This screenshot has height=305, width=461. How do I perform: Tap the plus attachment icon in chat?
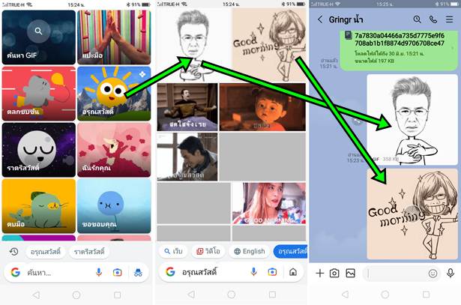pos(319,274)
